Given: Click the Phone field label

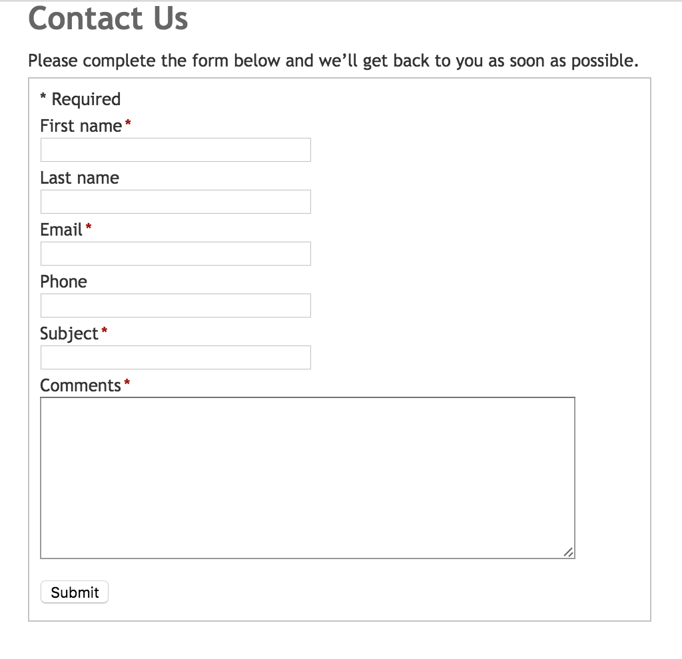Looking at the screenshot, I should (x=63, y=282).
